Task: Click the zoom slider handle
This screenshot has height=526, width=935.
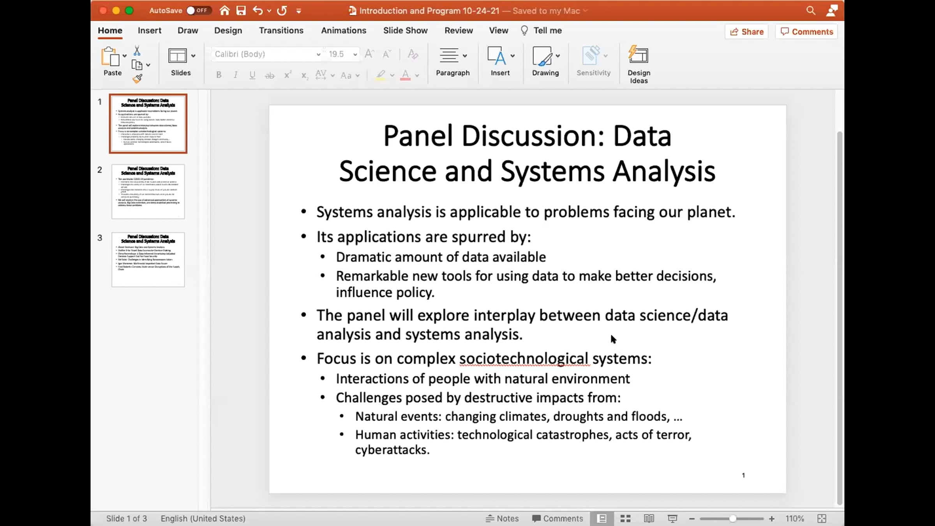Action: [733, 519]
